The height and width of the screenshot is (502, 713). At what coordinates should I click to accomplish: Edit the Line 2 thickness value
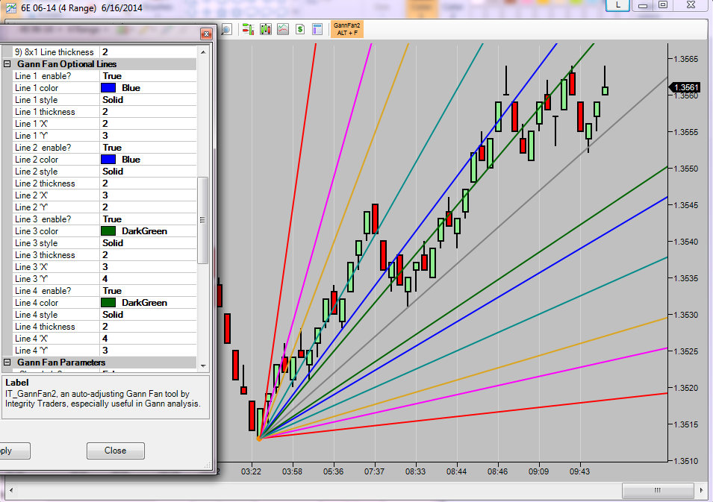point(149,183)
